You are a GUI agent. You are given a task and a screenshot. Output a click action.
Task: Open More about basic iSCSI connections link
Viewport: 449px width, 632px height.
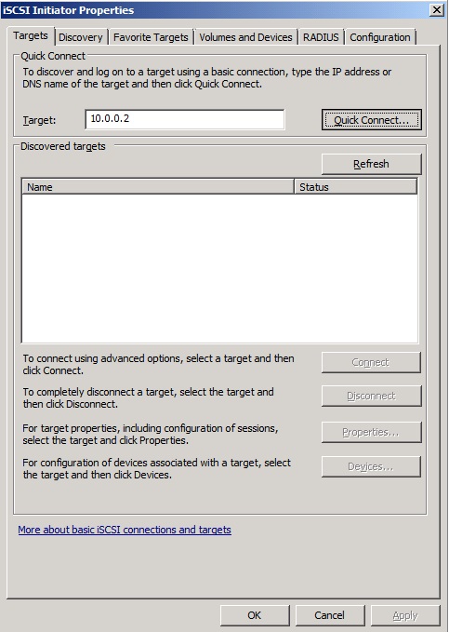coord(125,530)
